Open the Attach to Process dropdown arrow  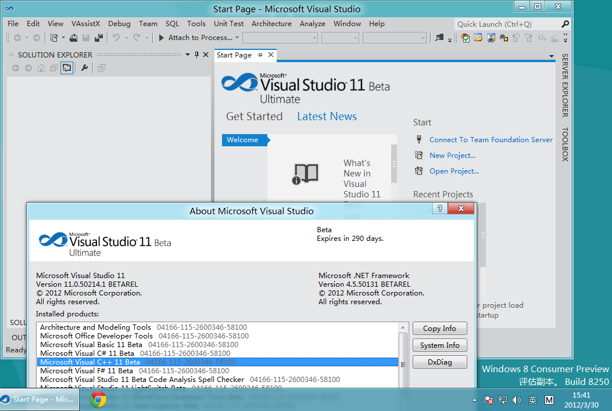click(237, 38)
